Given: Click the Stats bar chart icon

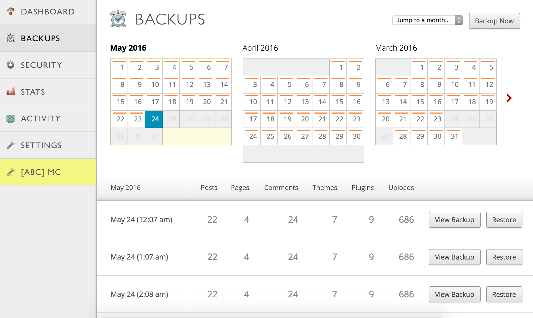Looking at the screenshot, I should 11,92.
